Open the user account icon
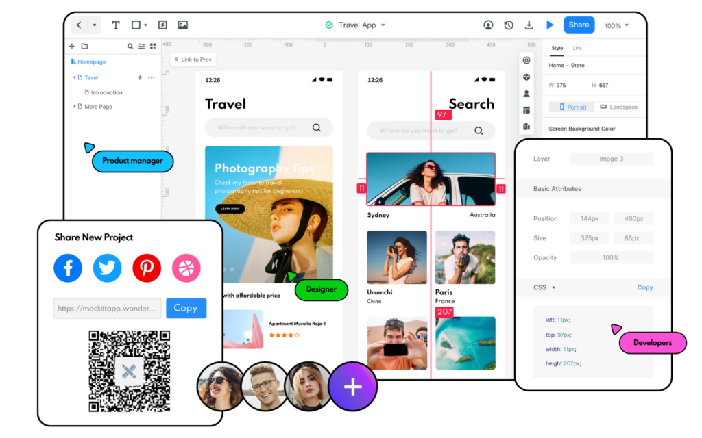The image size is (702, 438). (488, 25)
